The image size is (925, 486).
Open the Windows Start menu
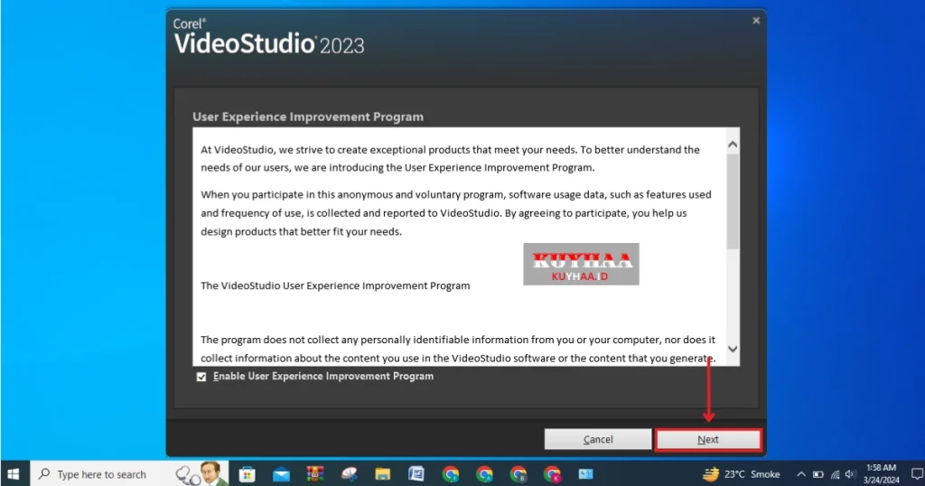(14, 474)
